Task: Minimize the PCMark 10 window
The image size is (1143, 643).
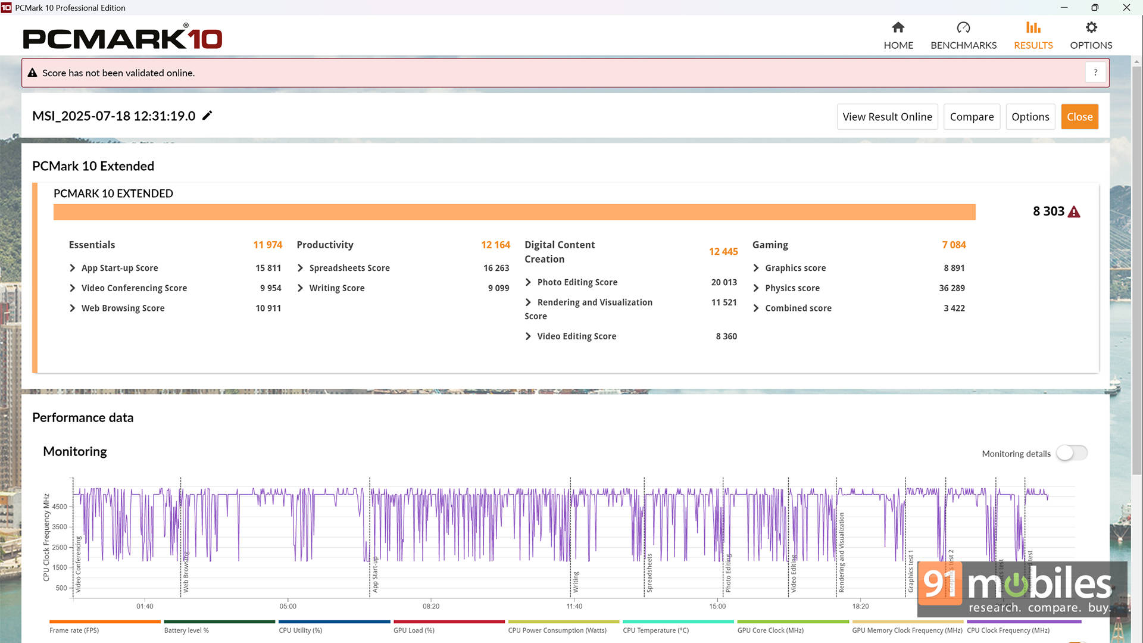Action: click(1064, 7)
